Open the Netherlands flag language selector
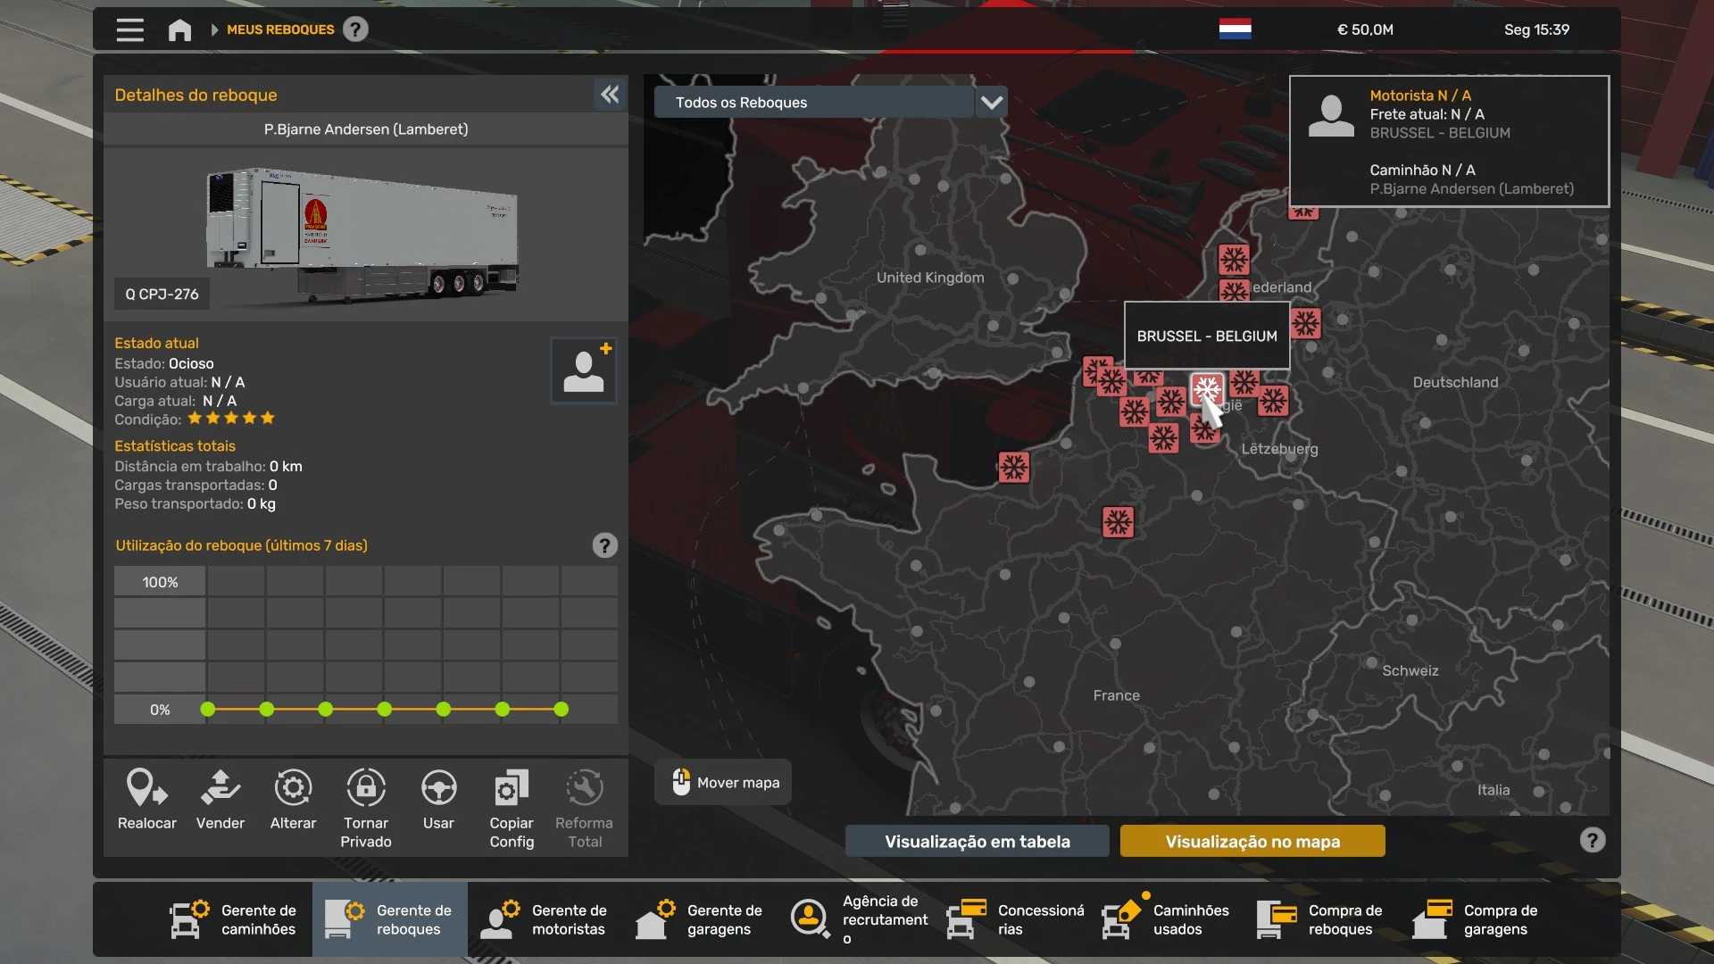Image resolution: width=1714 pixels, height=964 pixels. [x=1235, y=29]
